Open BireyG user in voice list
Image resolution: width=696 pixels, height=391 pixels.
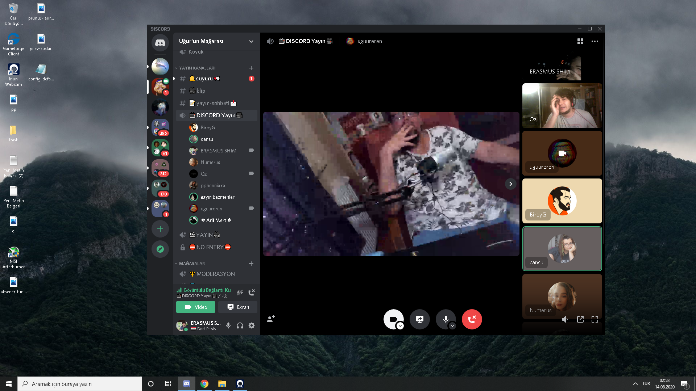click(223, 127)
